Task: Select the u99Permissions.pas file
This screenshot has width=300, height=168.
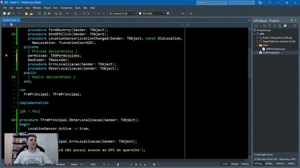Action: [275, 49]
